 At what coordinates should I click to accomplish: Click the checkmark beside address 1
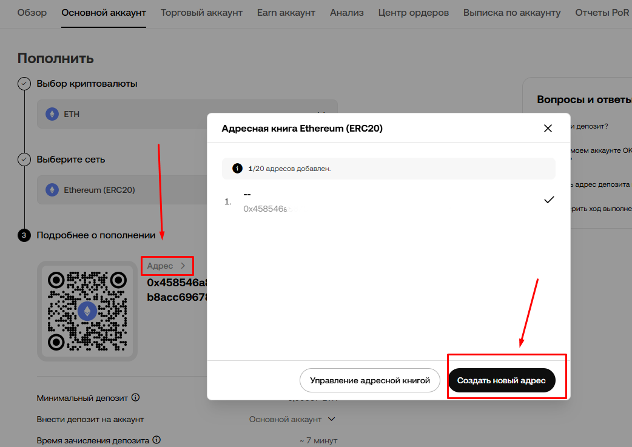point(549,200)
